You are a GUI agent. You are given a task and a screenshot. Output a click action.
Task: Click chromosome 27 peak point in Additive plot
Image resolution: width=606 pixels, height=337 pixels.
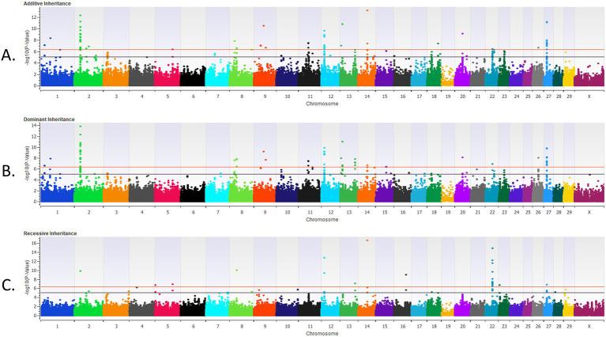(x=547, y=22)
